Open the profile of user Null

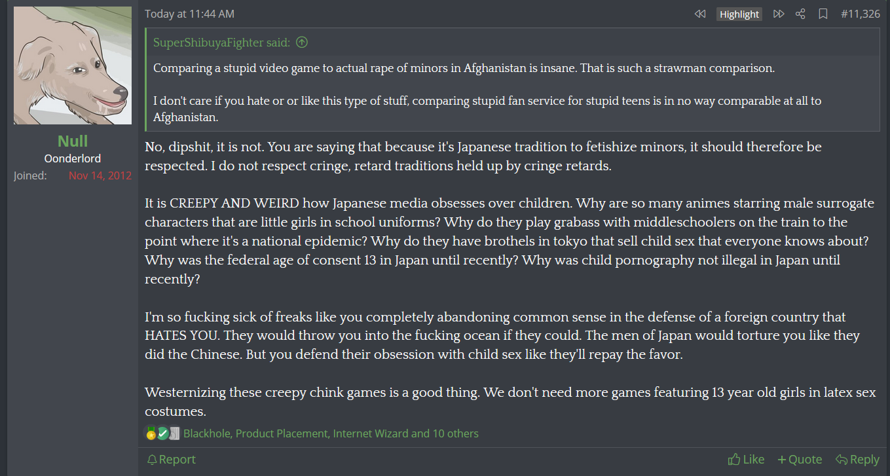73,141
